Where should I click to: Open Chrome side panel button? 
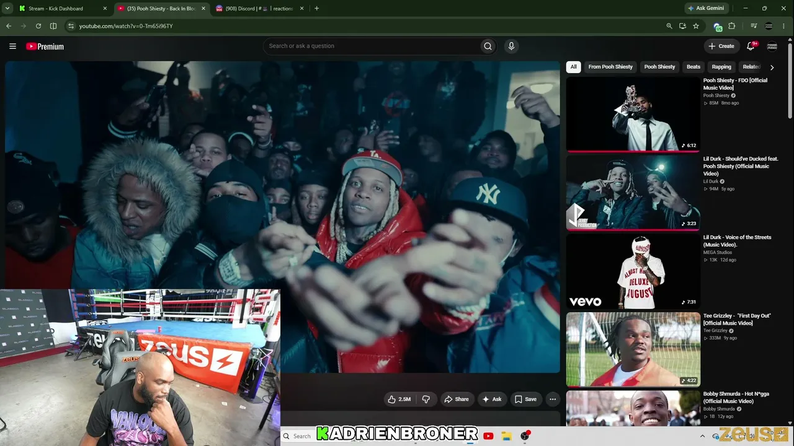click(53, 26)
